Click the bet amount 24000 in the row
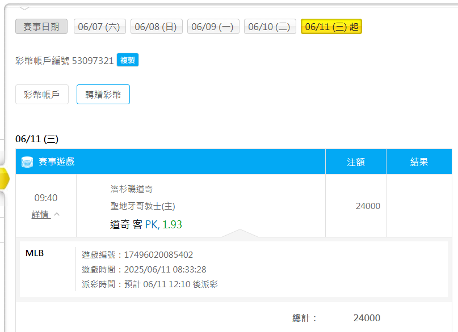 tap(368, 206)
